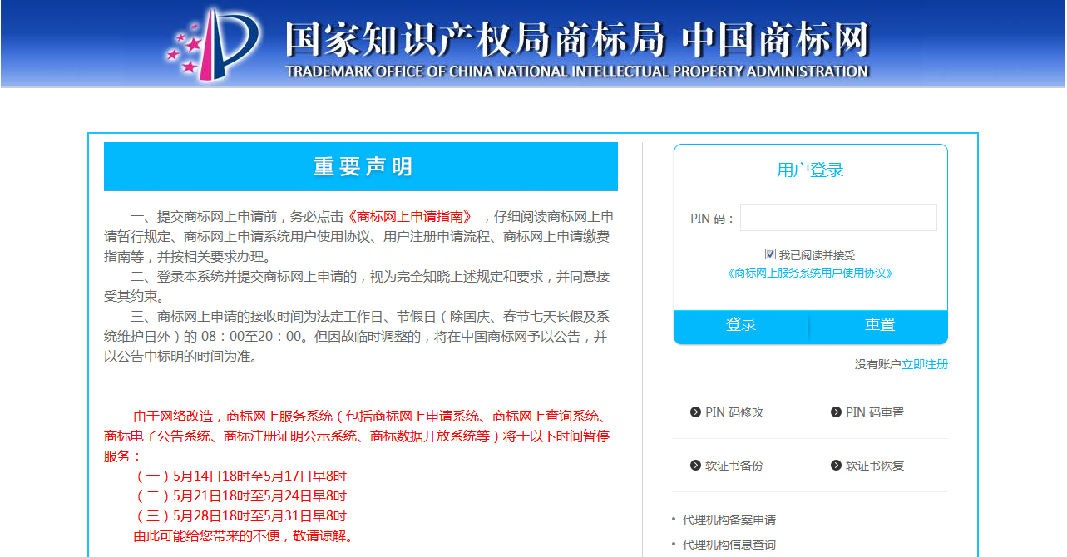Click the arrow icon beside PIN 码重置

(836, 412)
